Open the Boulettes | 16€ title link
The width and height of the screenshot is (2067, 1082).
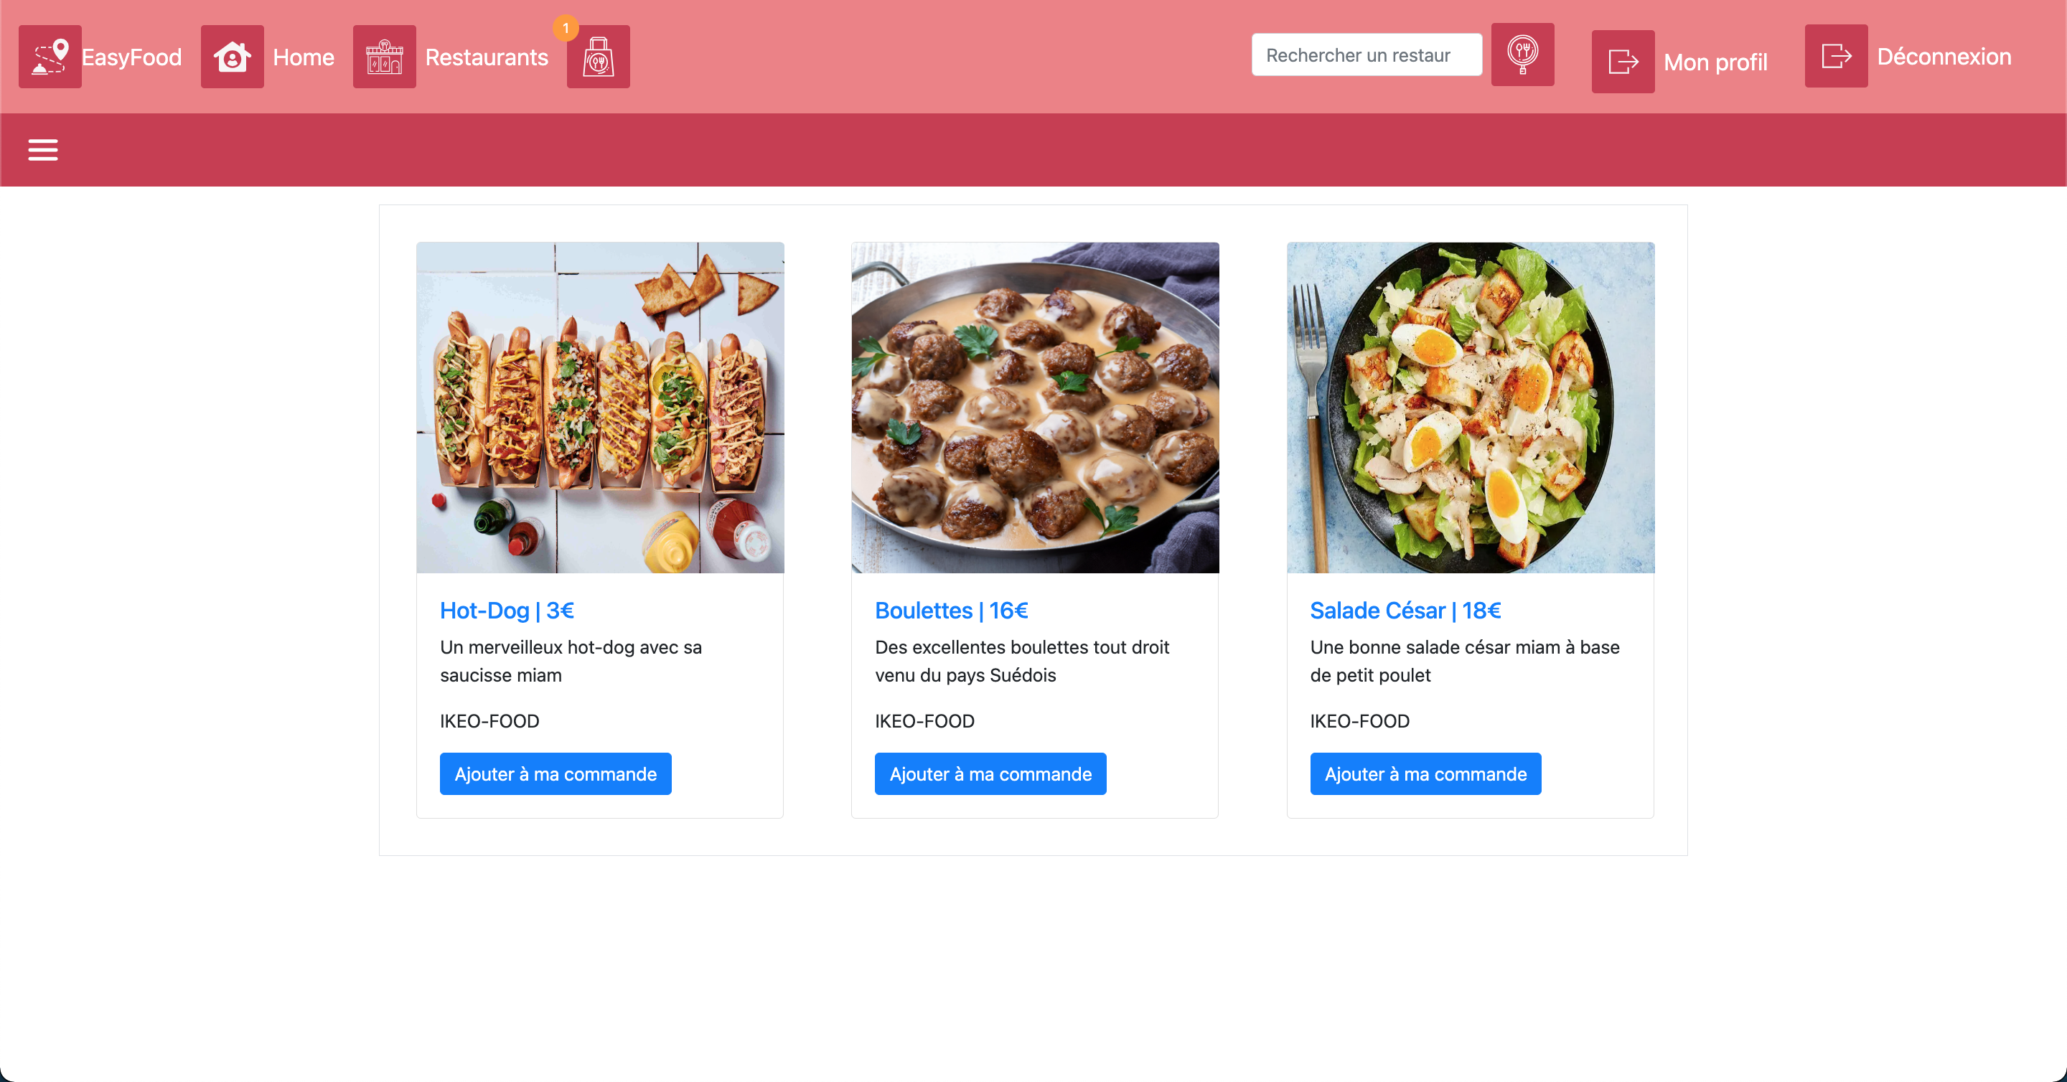951,611
